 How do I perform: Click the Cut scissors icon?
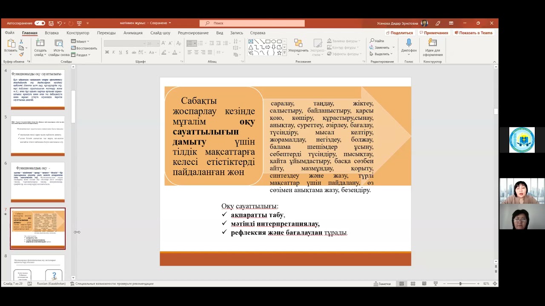click(x=21, y=41)
